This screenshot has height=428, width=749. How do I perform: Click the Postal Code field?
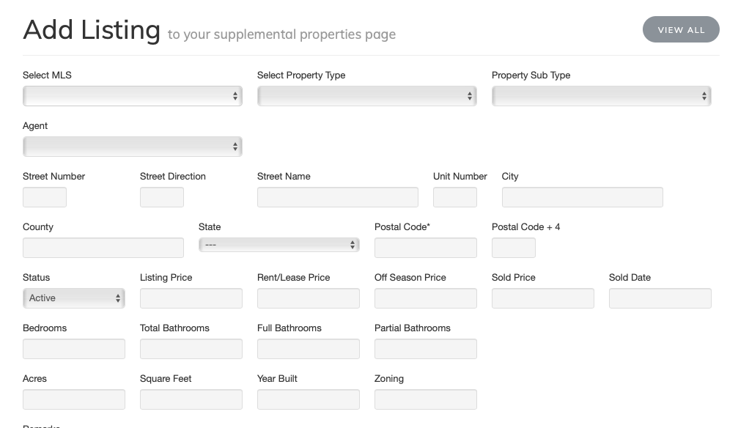(425, 248)
